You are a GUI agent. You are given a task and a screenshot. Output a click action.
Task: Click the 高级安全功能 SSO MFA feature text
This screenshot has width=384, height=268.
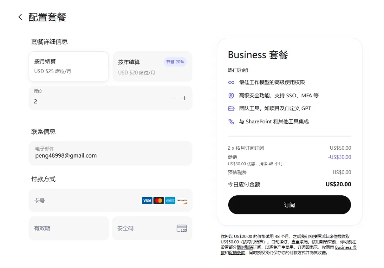tap(279, 96)
